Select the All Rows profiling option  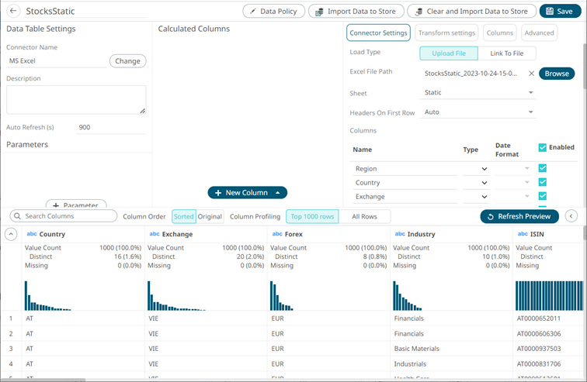click(363, 217)
